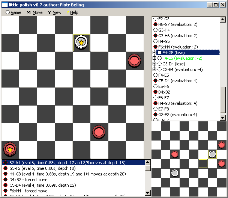Expand the F4-G5 (lose) tree node
The image size is (228, 198).
(x=154, y=53)
